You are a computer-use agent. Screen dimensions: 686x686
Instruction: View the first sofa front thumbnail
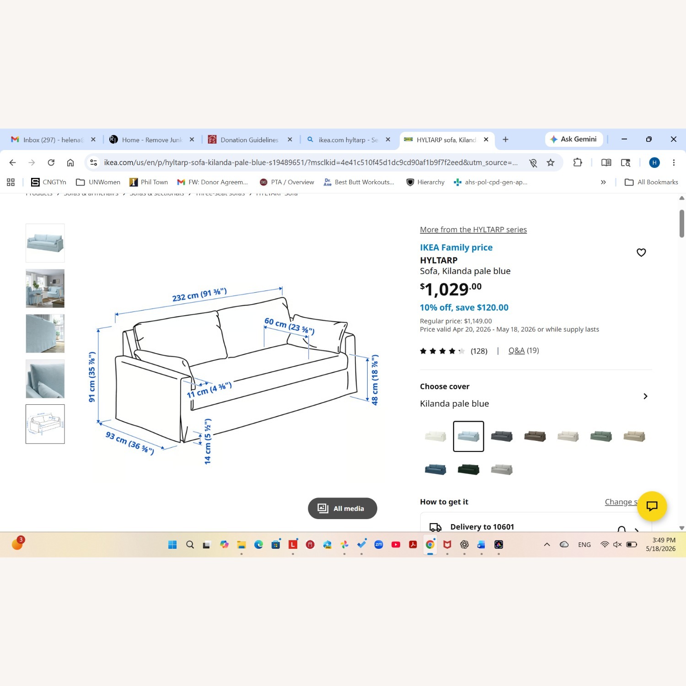(x=45, y=243)
